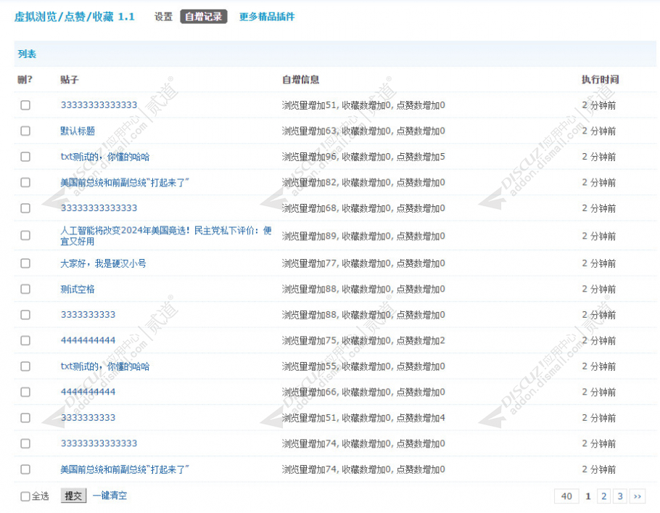The width and height of the screenshot is (660, 513).
Task: Go to page 2
Action: click(x=604, y=496)
